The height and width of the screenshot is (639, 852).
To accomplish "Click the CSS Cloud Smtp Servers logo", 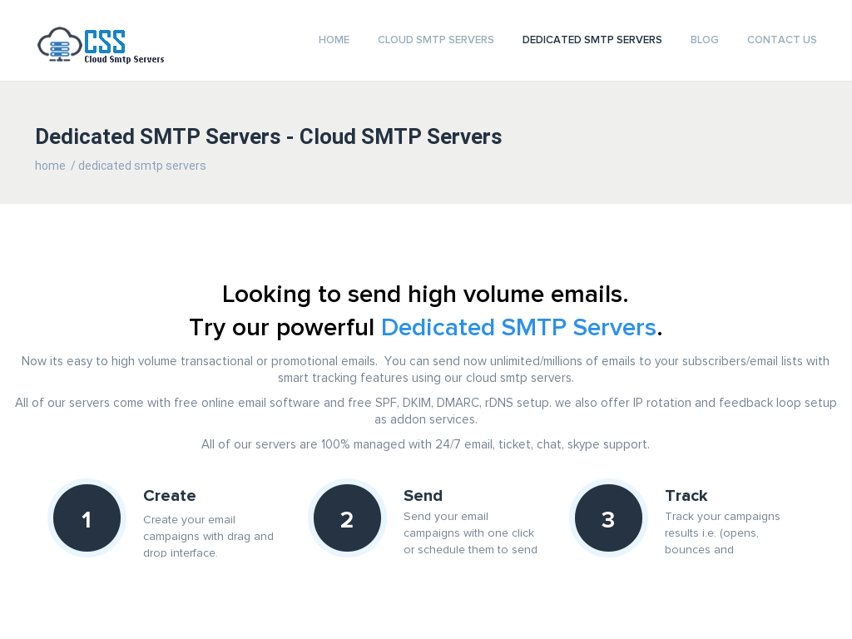I will [x=101, y=45].
